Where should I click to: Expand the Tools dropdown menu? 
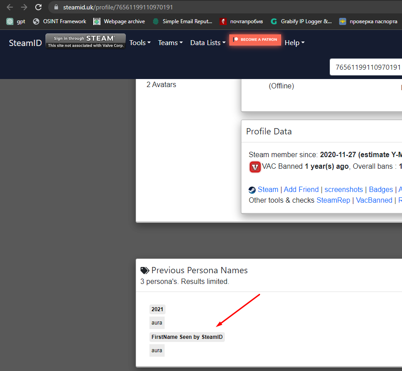tap(140, 43)
